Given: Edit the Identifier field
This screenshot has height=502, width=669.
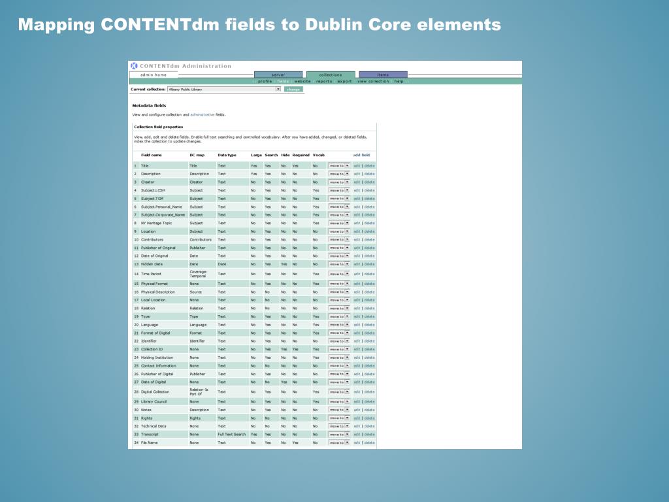Looking at the screenshot, I should (357, 341).
